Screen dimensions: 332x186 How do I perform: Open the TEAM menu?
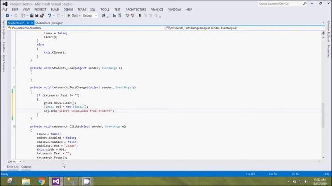click(81, 10)
